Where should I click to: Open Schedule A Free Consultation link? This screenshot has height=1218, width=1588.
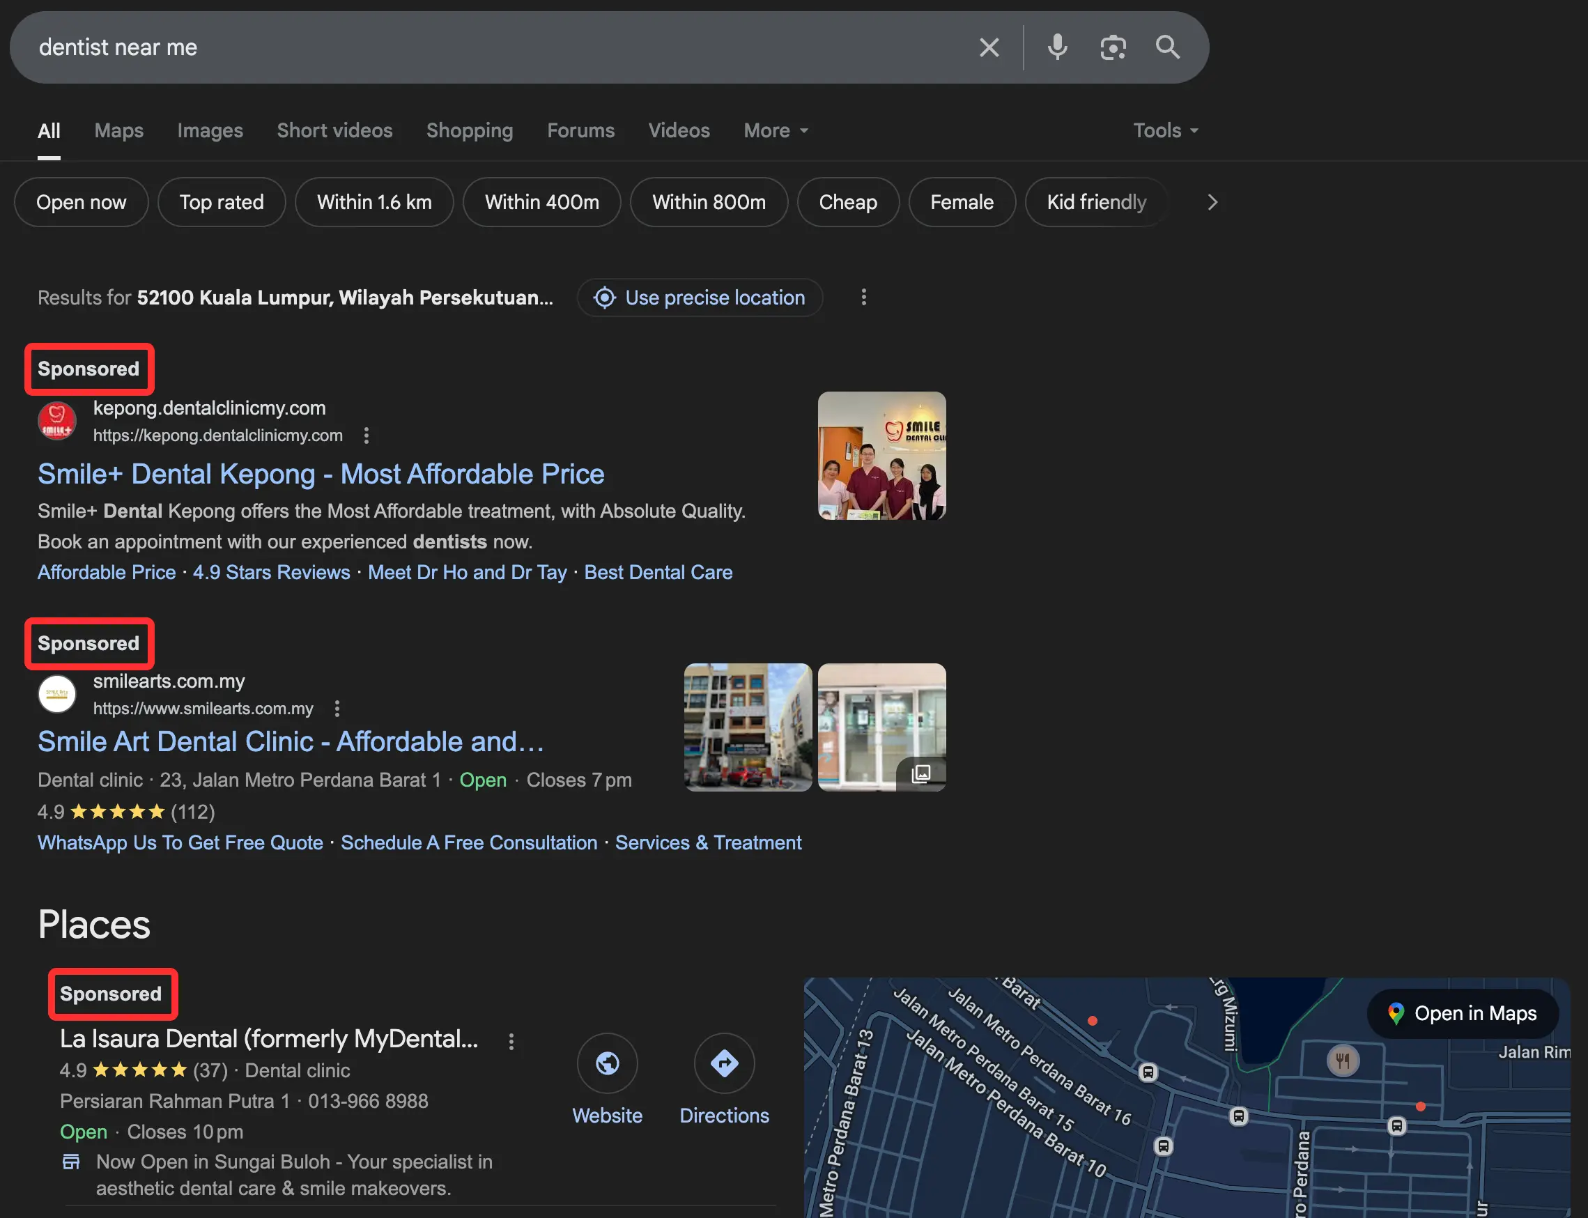[x=469, y=843]
